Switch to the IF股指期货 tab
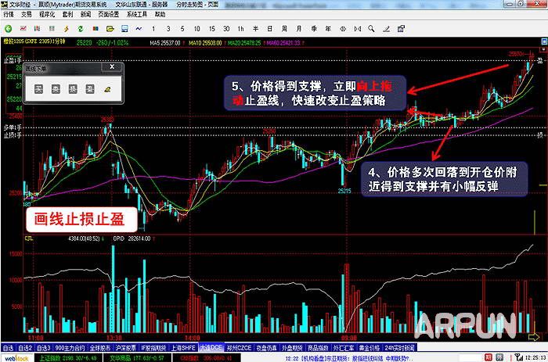This screenshot has height=362, width=548. 153,348
